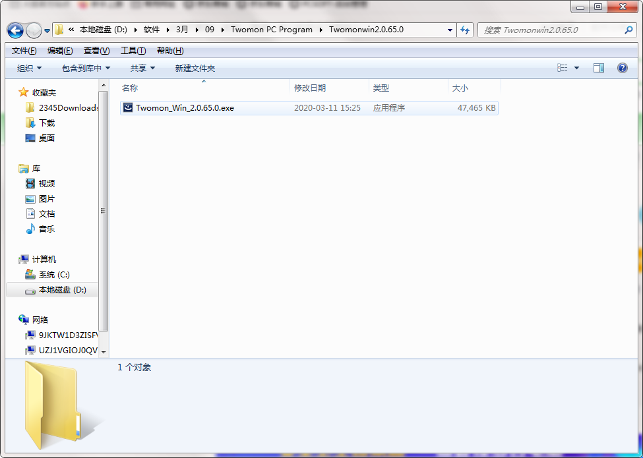Image resolution: width=643 pixels, height=458 pixels.
Task: Click the star icon of 收藏夹
Action: click(x=23, y=92)
